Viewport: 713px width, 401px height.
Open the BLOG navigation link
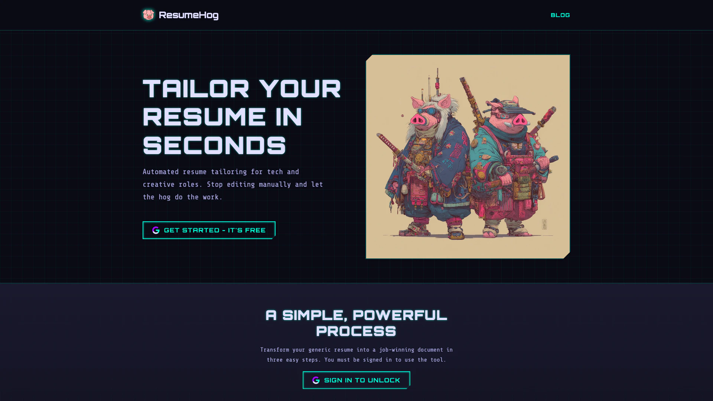pyautogui.click(x=560, y=15)
